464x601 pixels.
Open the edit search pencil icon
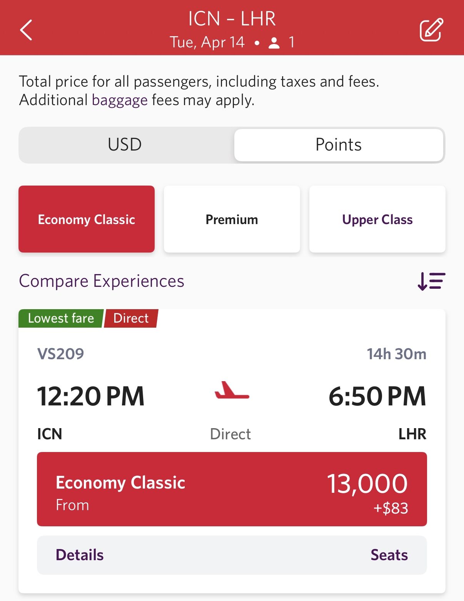431,30
